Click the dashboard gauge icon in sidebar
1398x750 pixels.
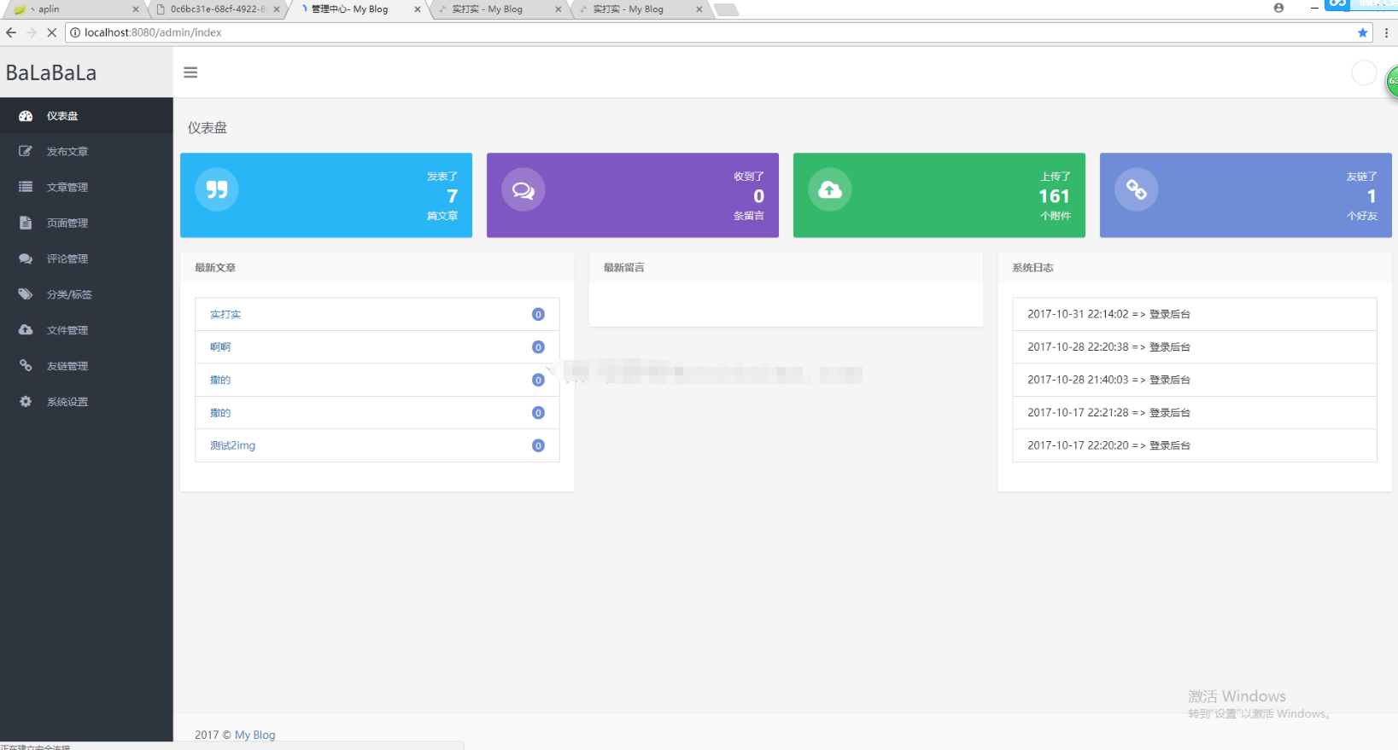pos(26,116)
